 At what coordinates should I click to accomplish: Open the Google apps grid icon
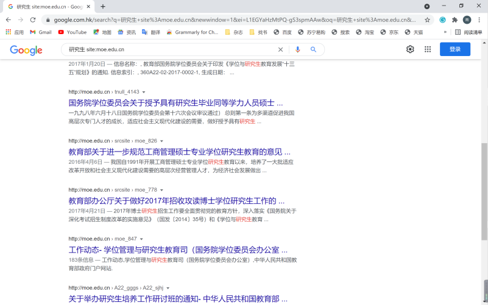click(428, 49)
